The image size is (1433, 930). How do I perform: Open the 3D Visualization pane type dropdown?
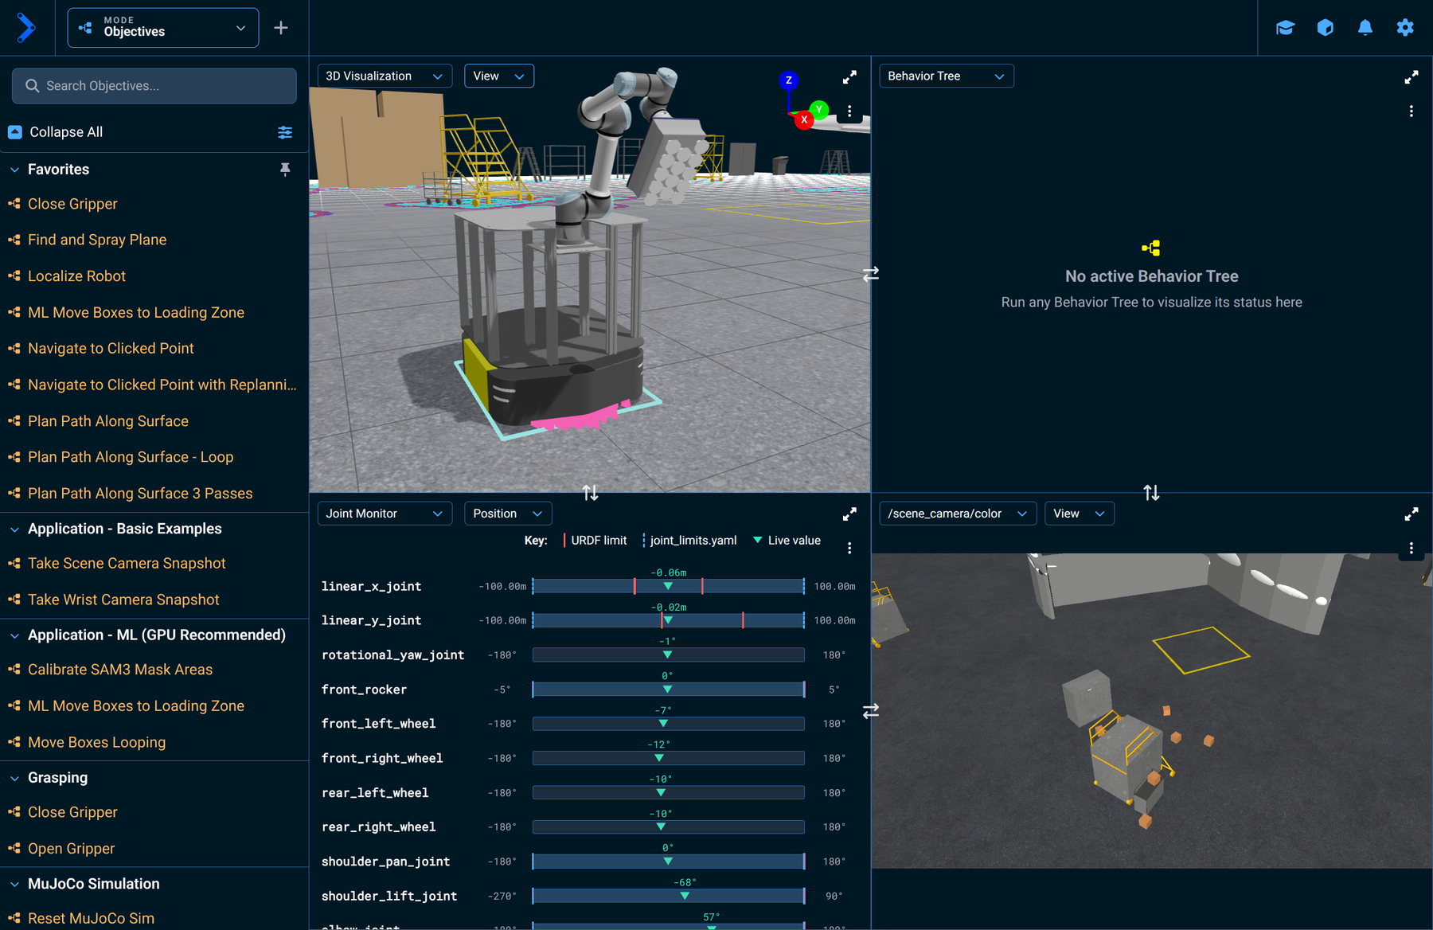[x=385, y=76]
